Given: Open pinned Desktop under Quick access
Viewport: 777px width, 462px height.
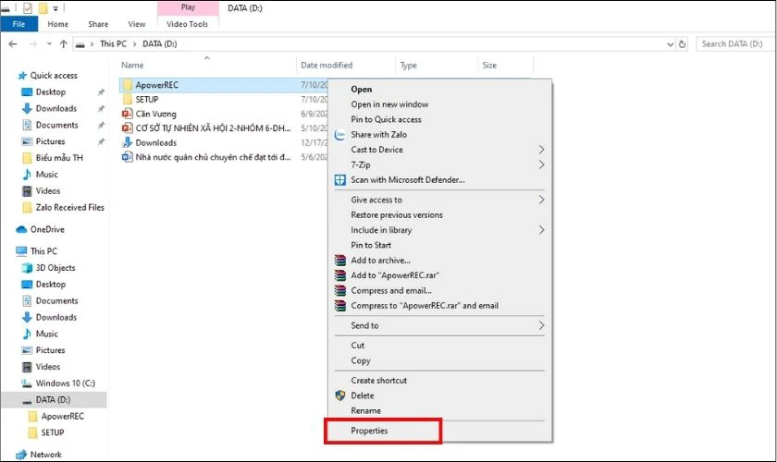Looking at the screenshot, I should pos(51,92).
